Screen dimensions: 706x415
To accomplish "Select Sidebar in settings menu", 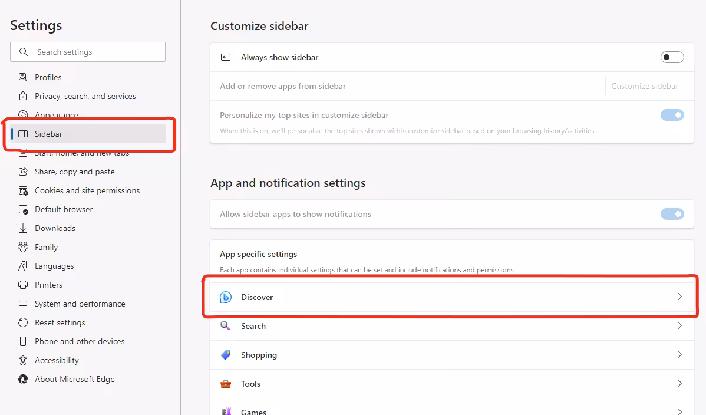I will pos(88,134).
